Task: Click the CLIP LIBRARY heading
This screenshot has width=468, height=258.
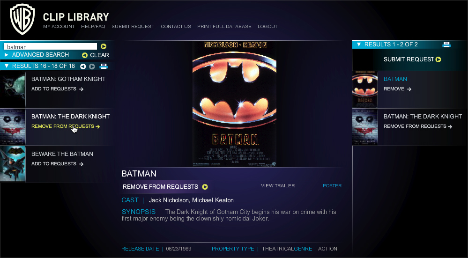Action: pyautogui.click(x=76, y=17)
